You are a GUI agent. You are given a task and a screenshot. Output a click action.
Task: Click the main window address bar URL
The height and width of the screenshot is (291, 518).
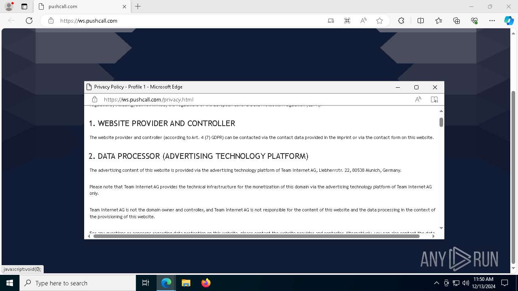89,21
